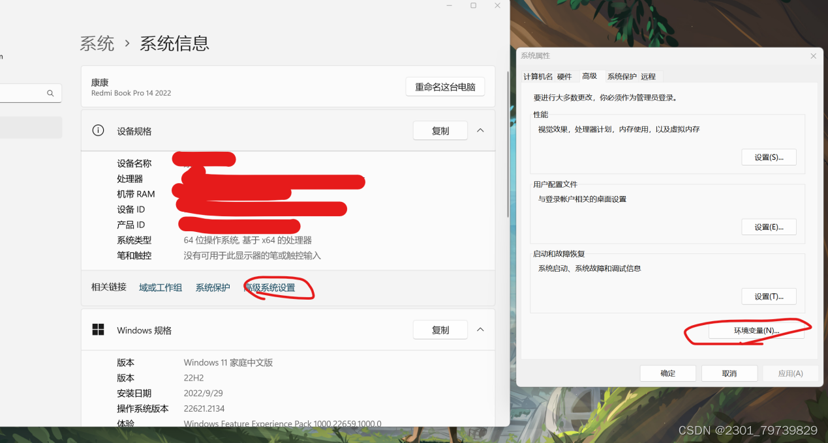Open the 系统保护 link under 相关链接
This screenshot has height=443, width=828.
(x=213, y=287)
